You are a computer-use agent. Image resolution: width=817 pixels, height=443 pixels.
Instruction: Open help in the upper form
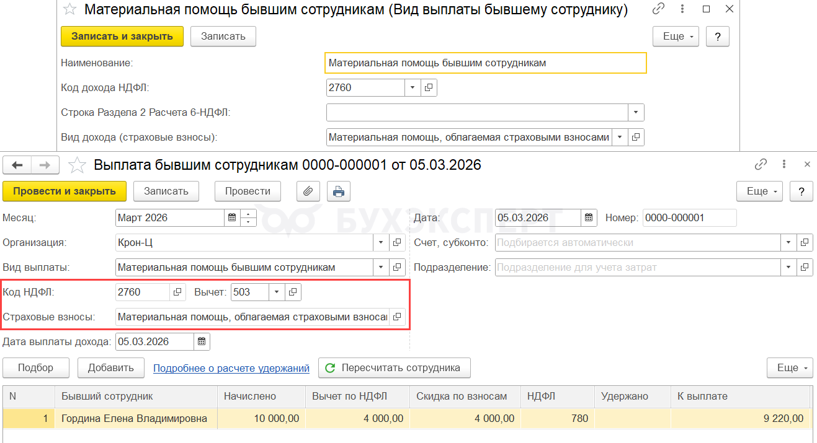tap(718, 37)
